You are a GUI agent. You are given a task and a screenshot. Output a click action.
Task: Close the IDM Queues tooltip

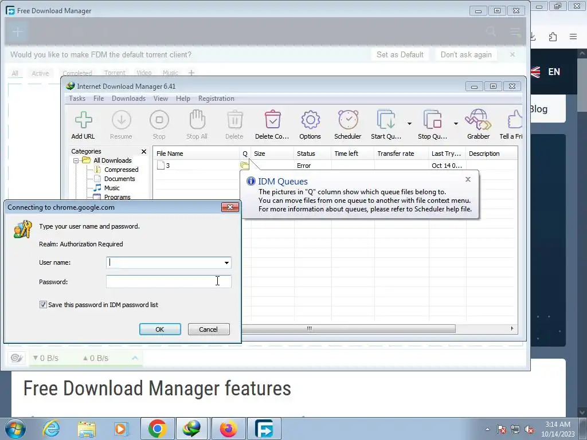click(x=468, y=179)
